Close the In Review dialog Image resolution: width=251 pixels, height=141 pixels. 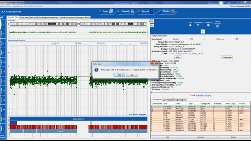[154, 63]
